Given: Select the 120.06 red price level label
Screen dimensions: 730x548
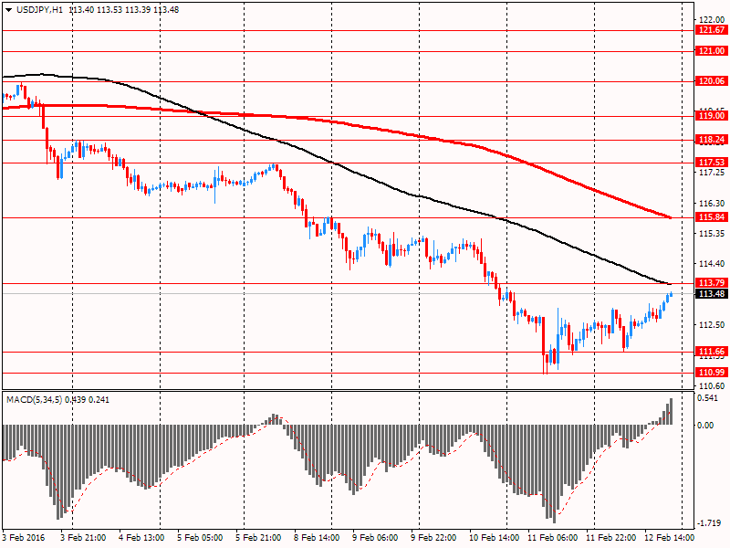Looking at the screenshot, I should click(712, 81).
